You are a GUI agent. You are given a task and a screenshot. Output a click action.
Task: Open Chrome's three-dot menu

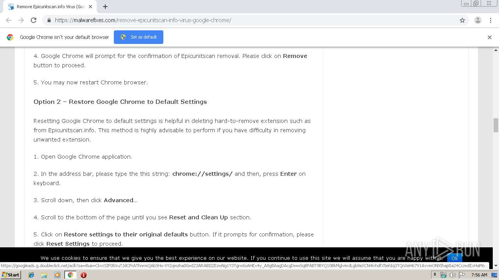click(490, 20)
